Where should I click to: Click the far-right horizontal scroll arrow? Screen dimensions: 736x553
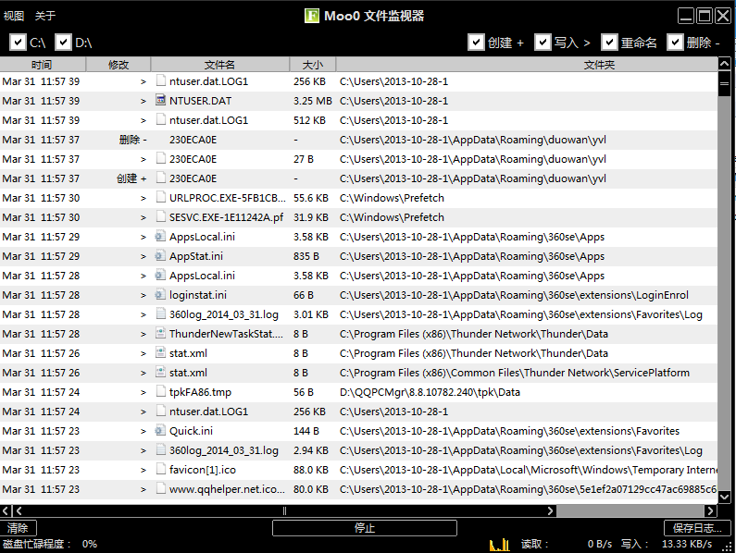tap(711, 510)
